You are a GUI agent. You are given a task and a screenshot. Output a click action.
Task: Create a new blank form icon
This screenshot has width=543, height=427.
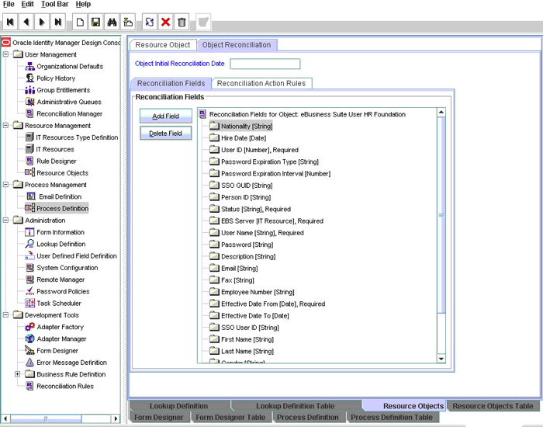(x=80, y=23)
